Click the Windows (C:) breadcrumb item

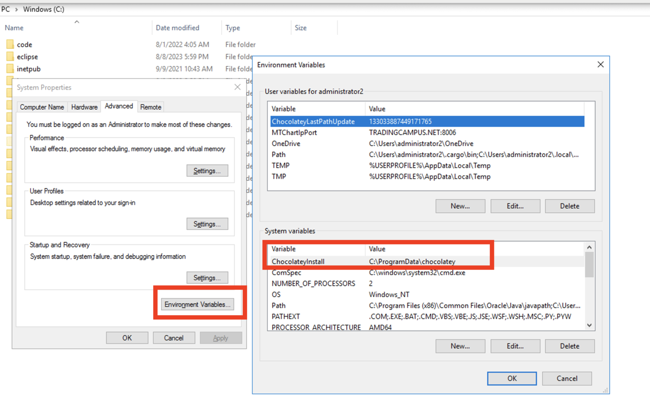point(43,9)
